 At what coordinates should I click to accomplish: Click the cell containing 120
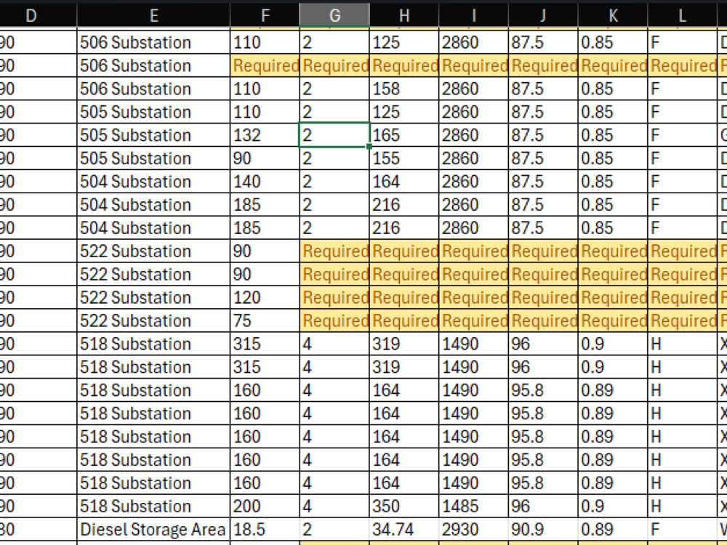tap(265, 297)
